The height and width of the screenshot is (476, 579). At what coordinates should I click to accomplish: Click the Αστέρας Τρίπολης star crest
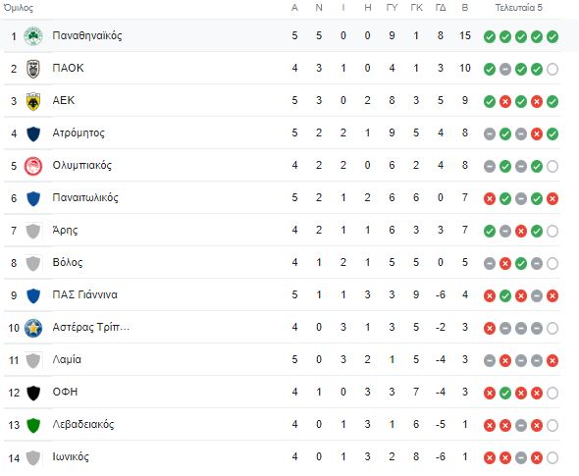33,328
